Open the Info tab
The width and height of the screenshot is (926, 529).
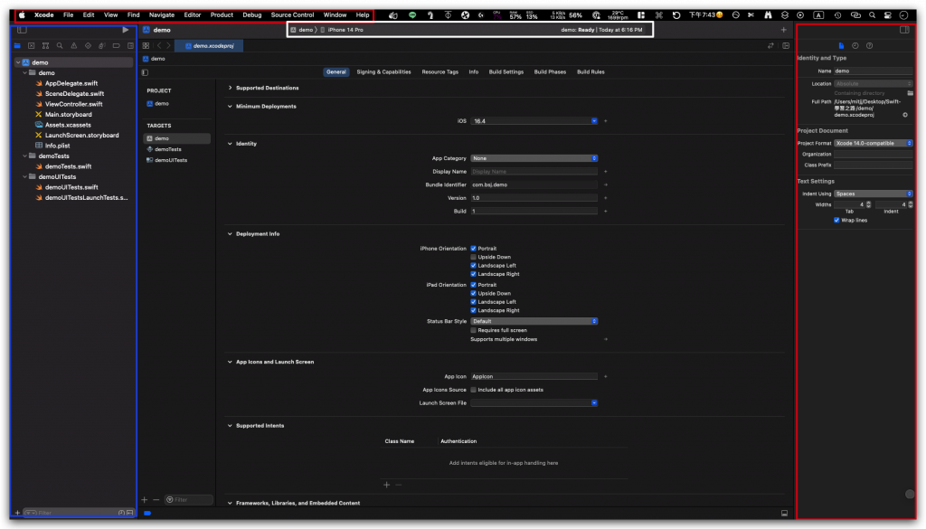click(x=474, y=72)
